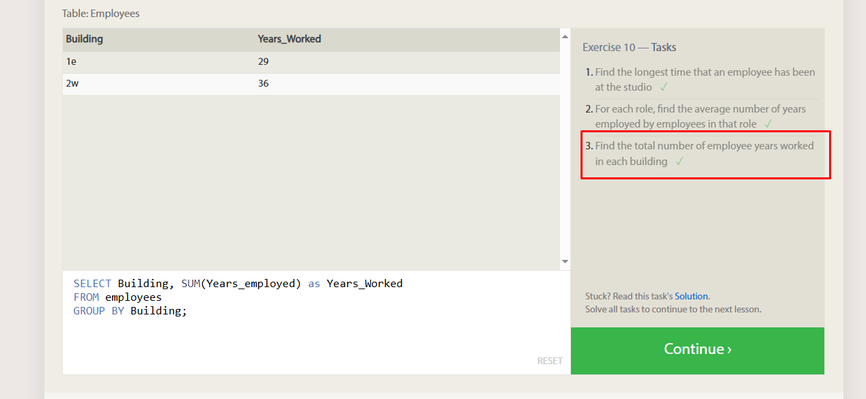Select the value 29 in the results

pyautogui.click(x=264, y=61)
